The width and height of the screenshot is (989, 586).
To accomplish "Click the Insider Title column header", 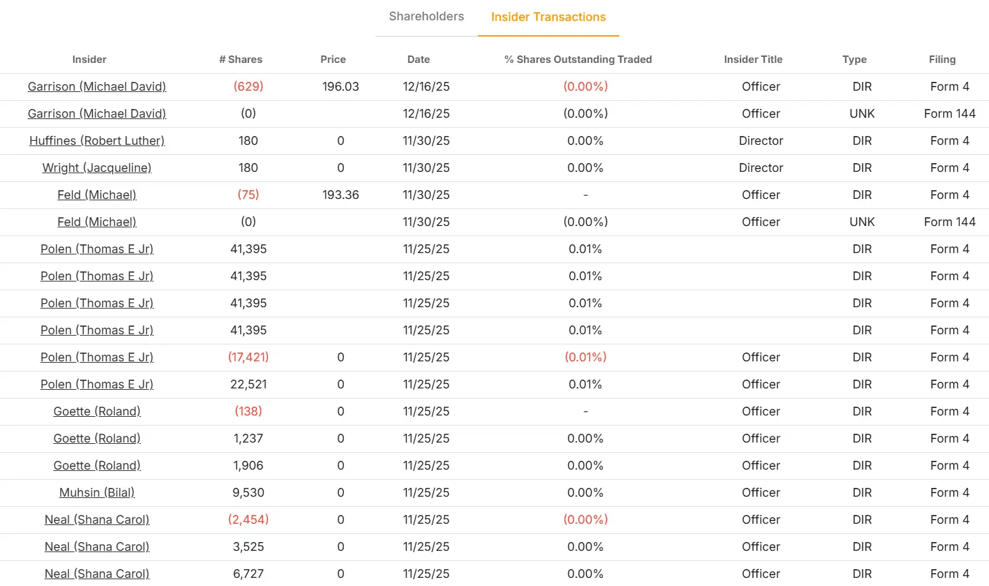I will [x=753, y=60].
